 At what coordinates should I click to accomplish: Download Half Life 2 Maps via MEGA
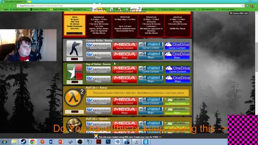pos(125,111)
